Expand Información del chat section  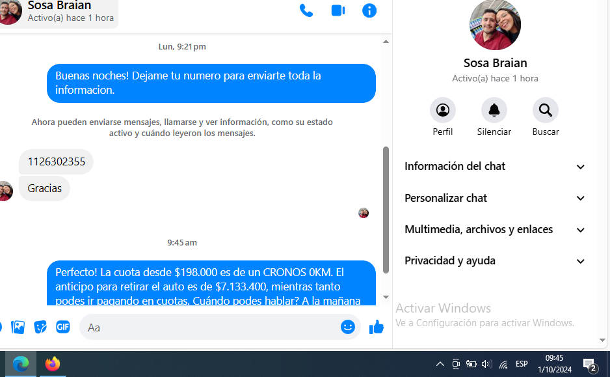point(494,166)
